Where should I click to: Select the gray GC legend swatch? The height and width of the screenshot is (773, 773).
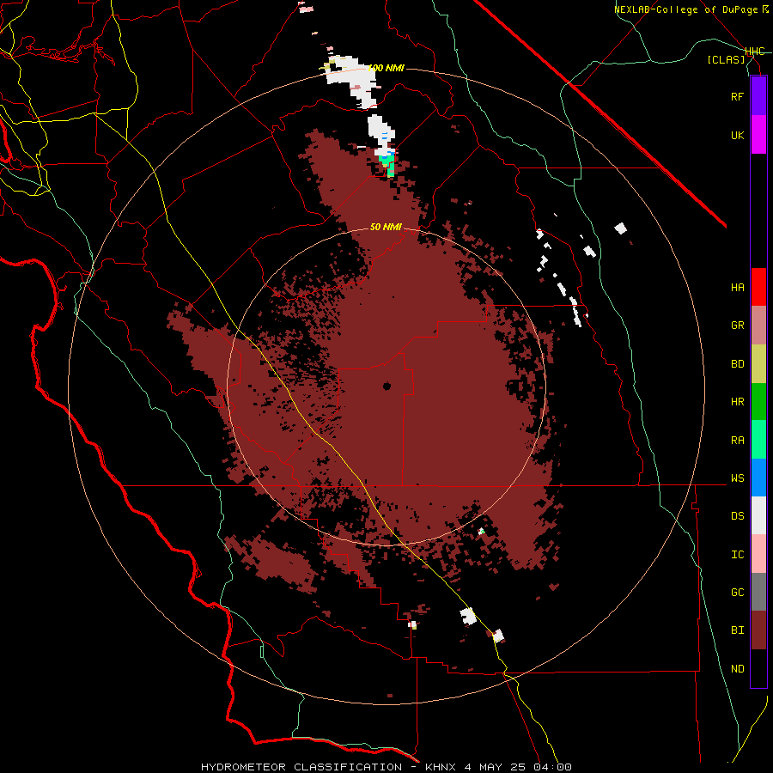coord(758,593)
